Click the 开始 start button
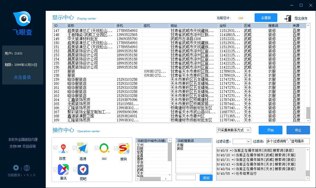 click(271, 130)
